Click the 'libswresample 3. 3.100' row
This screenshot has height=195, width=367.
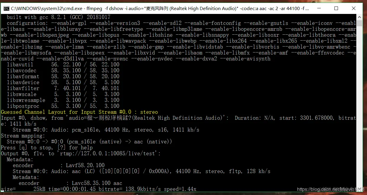(x=63, y=100)
